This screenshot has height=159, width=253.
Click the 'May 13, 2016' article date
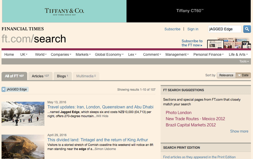point(57,102)
